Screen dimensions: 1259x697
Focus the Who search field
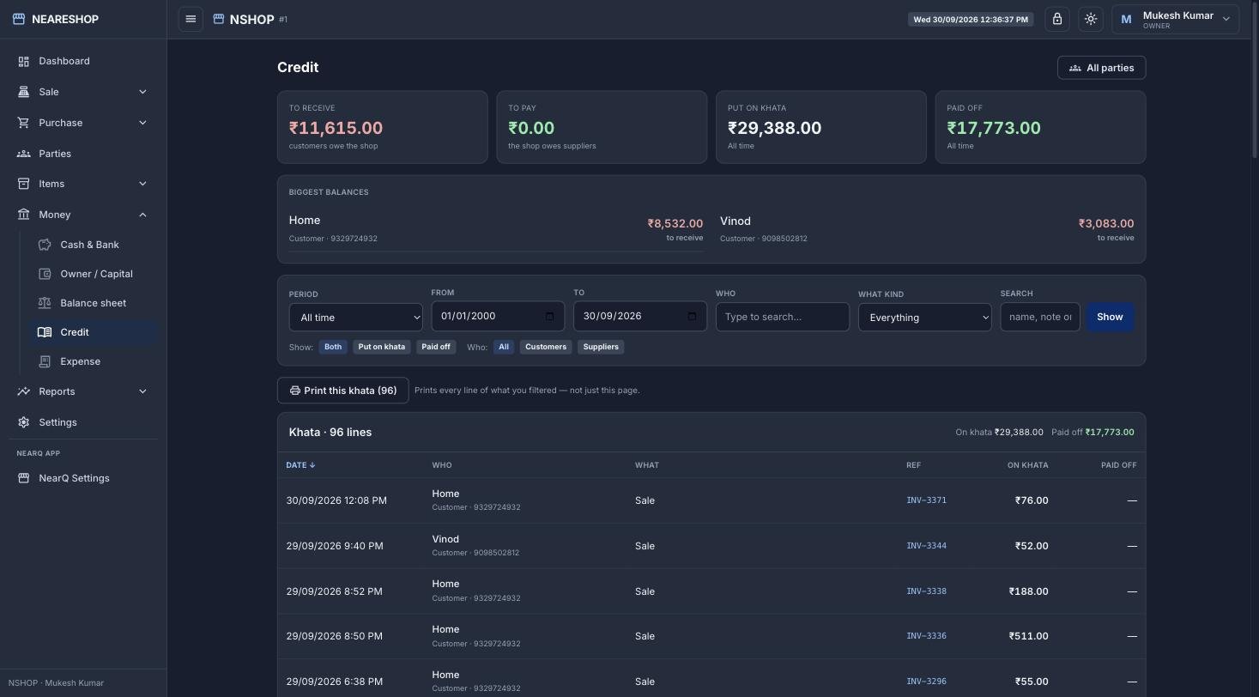(782, 317)
